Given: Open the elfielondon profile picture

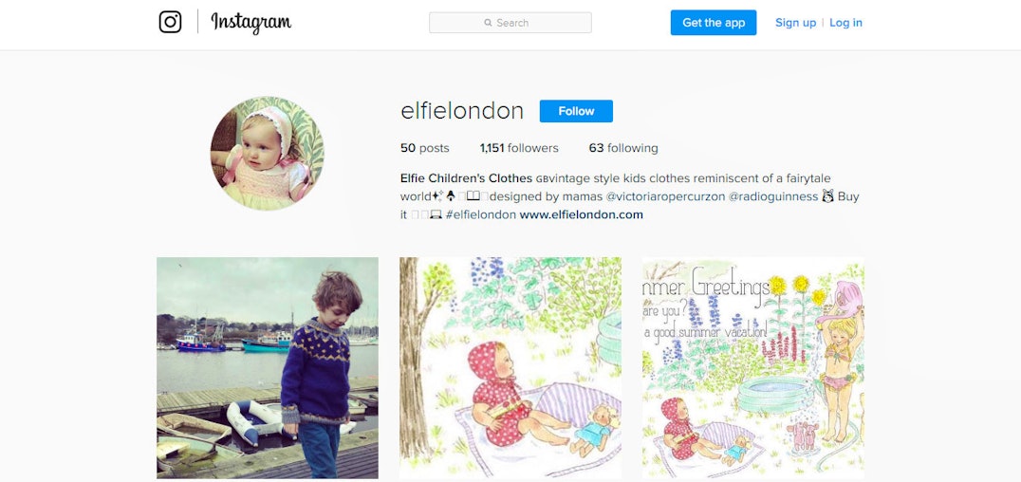Looking at the screenshot, I should [267, 153].
